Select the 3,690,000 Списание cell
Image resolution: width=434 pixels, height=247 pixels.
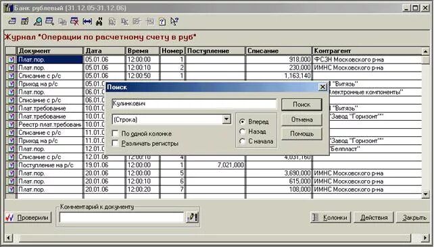coord(279,173)
